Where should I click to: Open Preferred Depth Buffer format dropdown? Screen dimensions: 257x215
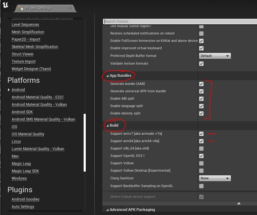(215, 56)
